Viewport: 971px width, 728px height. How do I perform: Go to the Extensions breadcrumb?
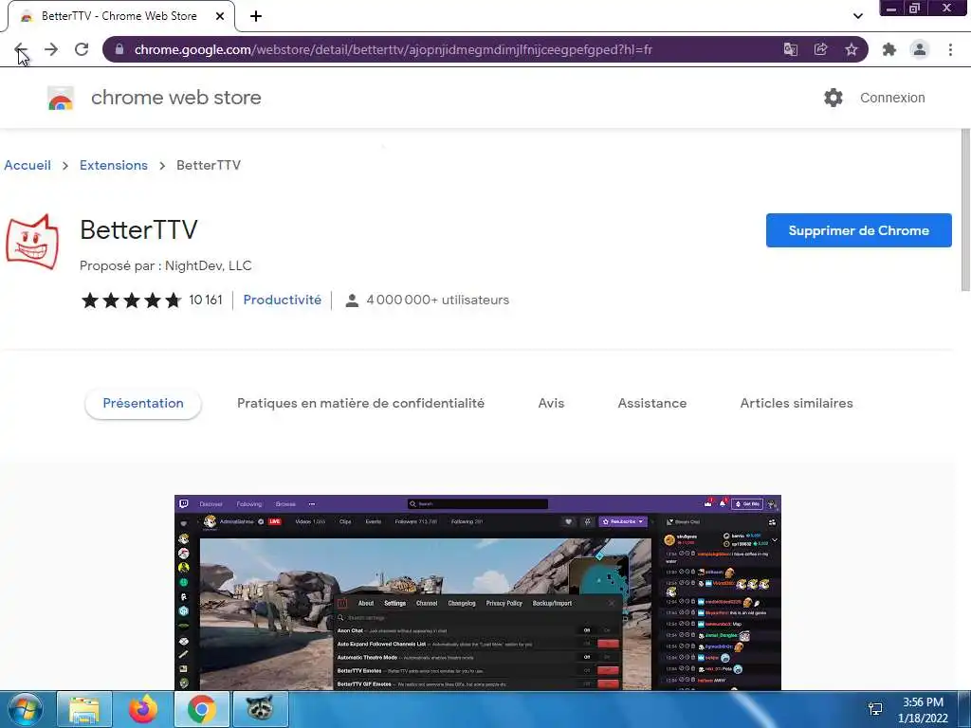tap(114, 165)
